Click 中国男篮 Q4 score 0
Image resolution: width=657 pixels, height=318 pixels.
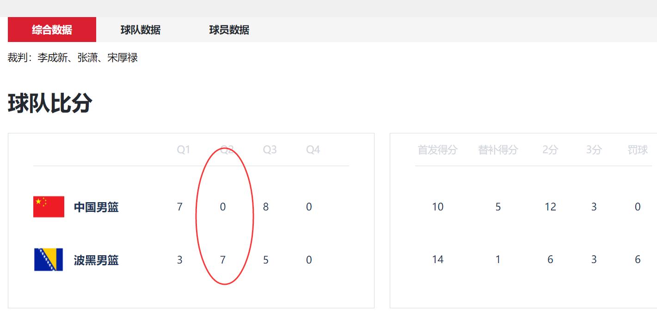[x=309, y=207]
